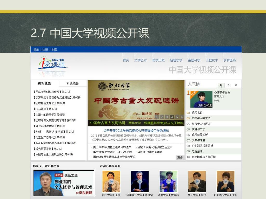Viewport: 266px width, 199px height.
Task: Open the 基础科学 category
Action: [x=194, y=60]
